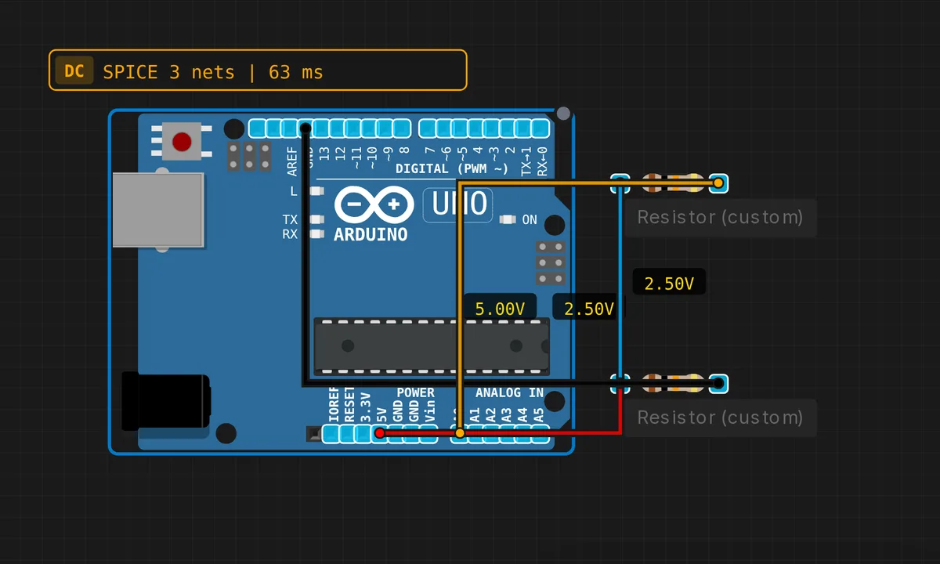Select the top GND pin with black wire
The image size is (940, 564).
tap(305, 128)
